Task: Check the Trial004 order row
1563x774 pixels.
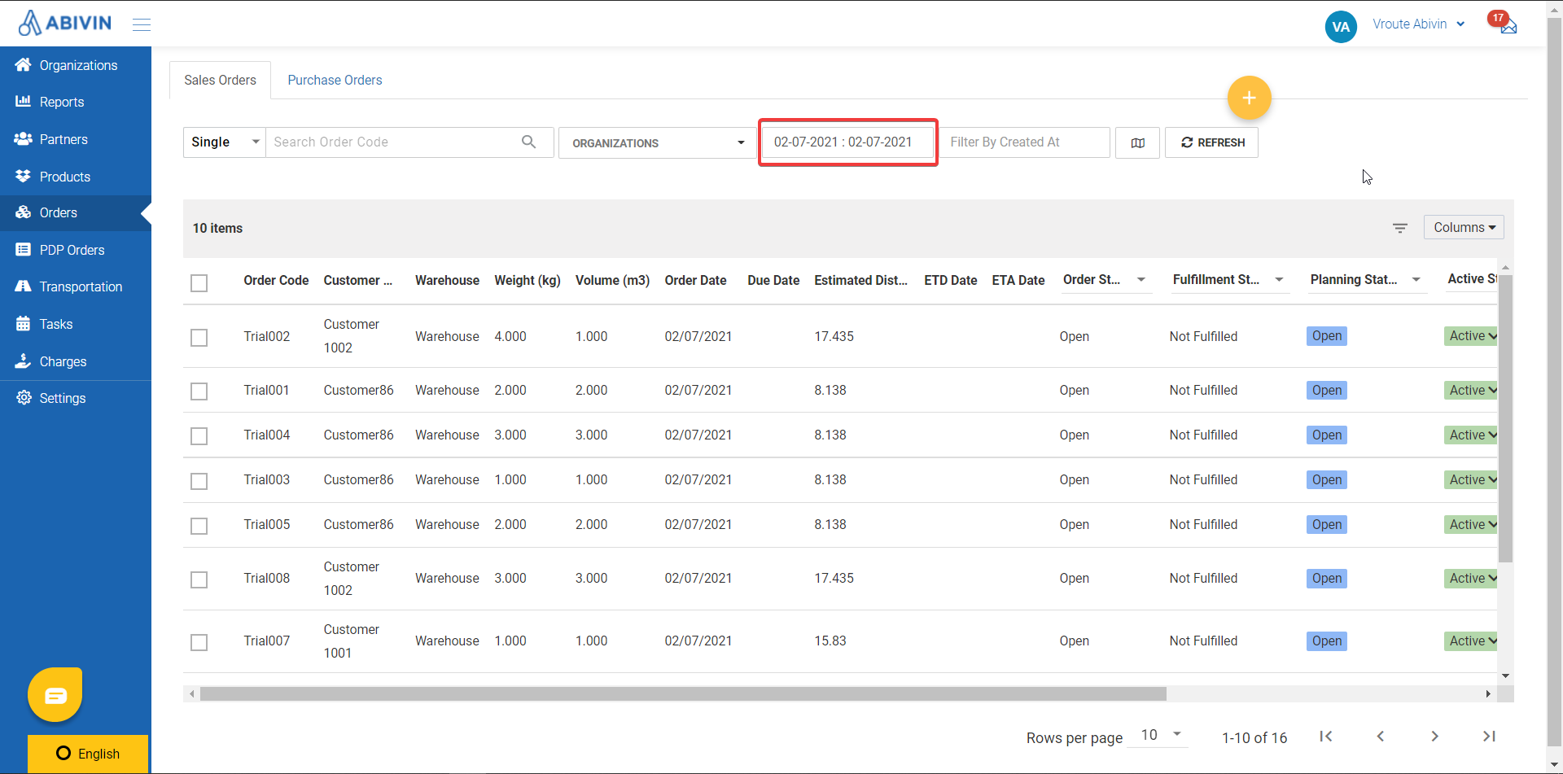Action: pyautogui.click(x=199, y=436)
